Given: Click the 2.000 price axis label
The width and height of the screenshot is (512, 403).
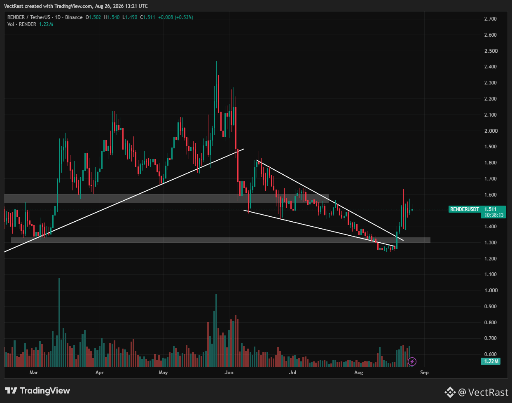Looking at the screenshot, I should [x=491, y=131].
